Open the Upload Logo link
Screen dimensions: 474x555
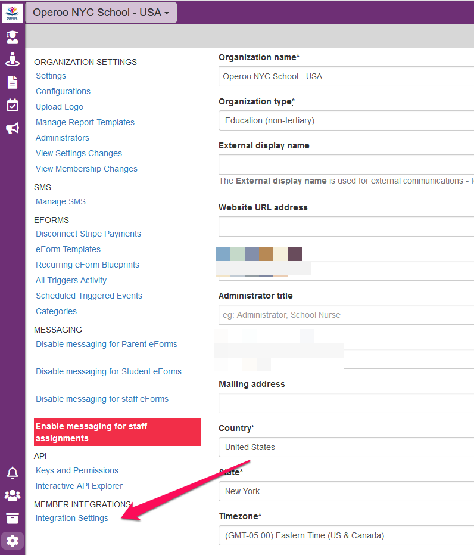[x=60, y=107]
